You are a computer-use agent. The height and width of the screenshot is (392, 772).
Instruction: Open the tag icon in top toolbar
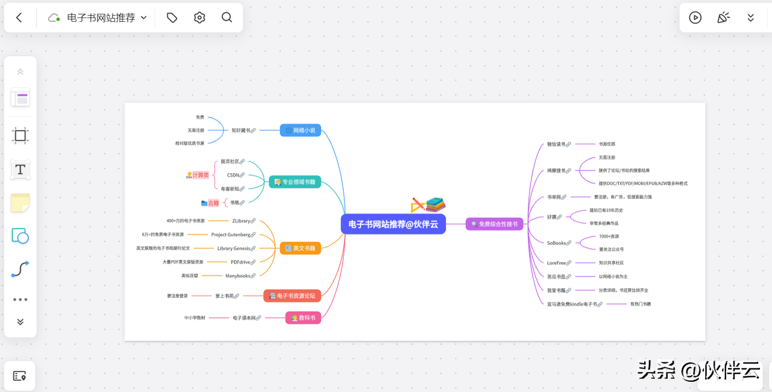tap(172, 17)
